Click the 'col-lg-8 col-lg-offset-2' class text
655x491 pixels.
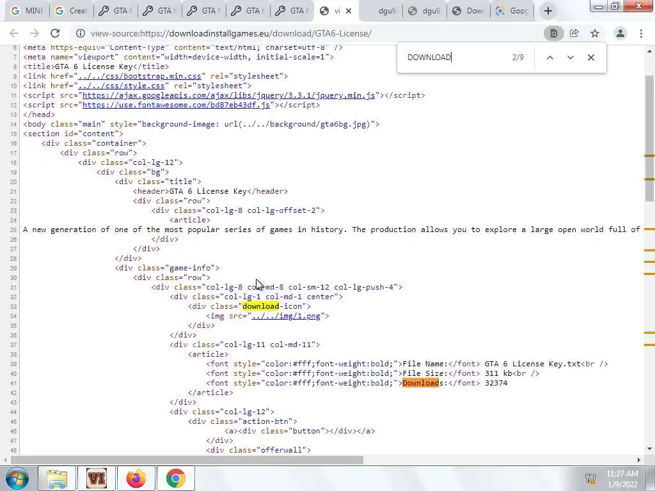click(260, 210)
